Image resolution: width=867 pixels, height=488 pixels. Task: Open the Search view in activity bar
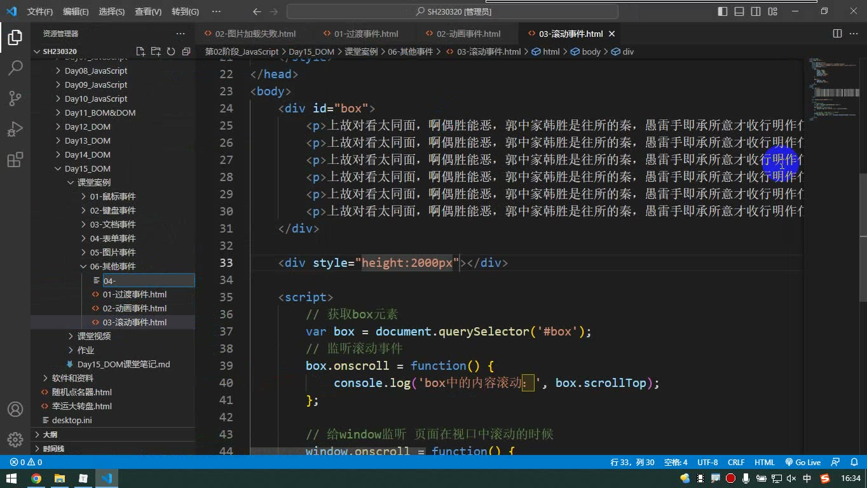(15, 68)
